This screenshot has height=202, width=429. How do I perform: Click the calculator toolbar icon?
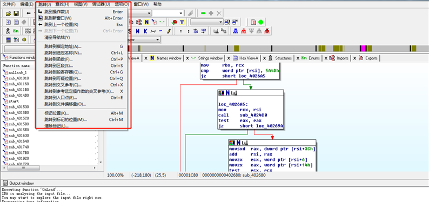tap(9, 40)
